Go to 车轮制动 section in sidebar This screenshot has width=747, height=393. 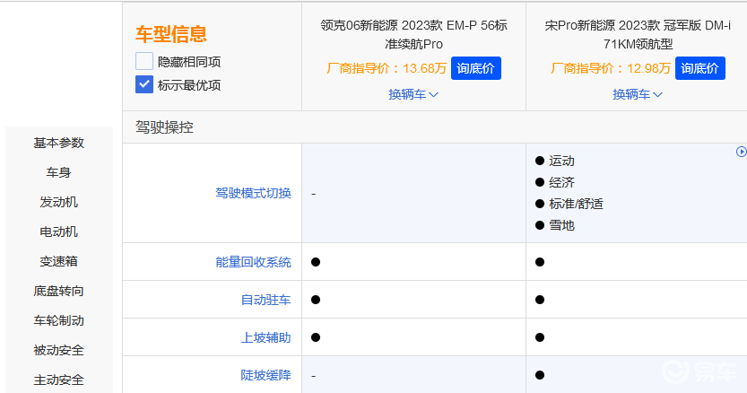click(x=58, y=320)
